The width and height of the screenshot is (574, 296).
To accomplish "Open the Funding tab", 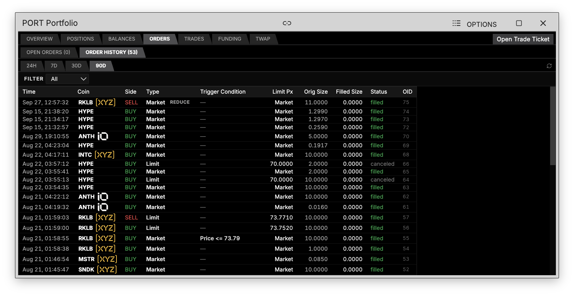I will click(x=230, y=39).
